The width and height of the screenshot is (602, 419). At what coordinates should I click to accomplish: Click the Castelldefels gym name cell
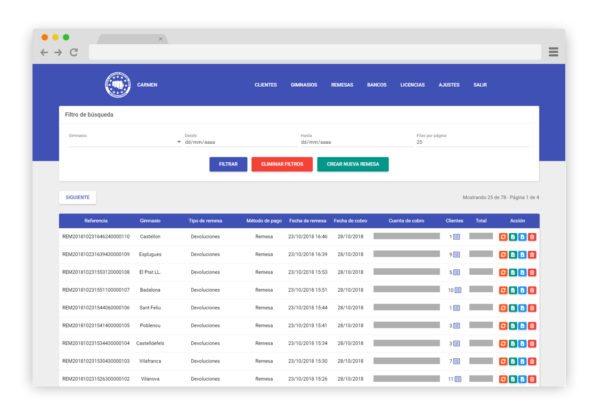click(150, 343)
